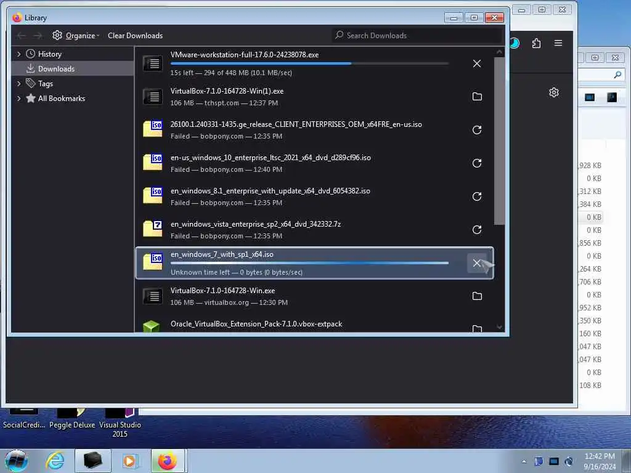Viewport: 631px width, 473px height.
Task: Select History in the Library sidebar
Action: (x=73, y=54)
